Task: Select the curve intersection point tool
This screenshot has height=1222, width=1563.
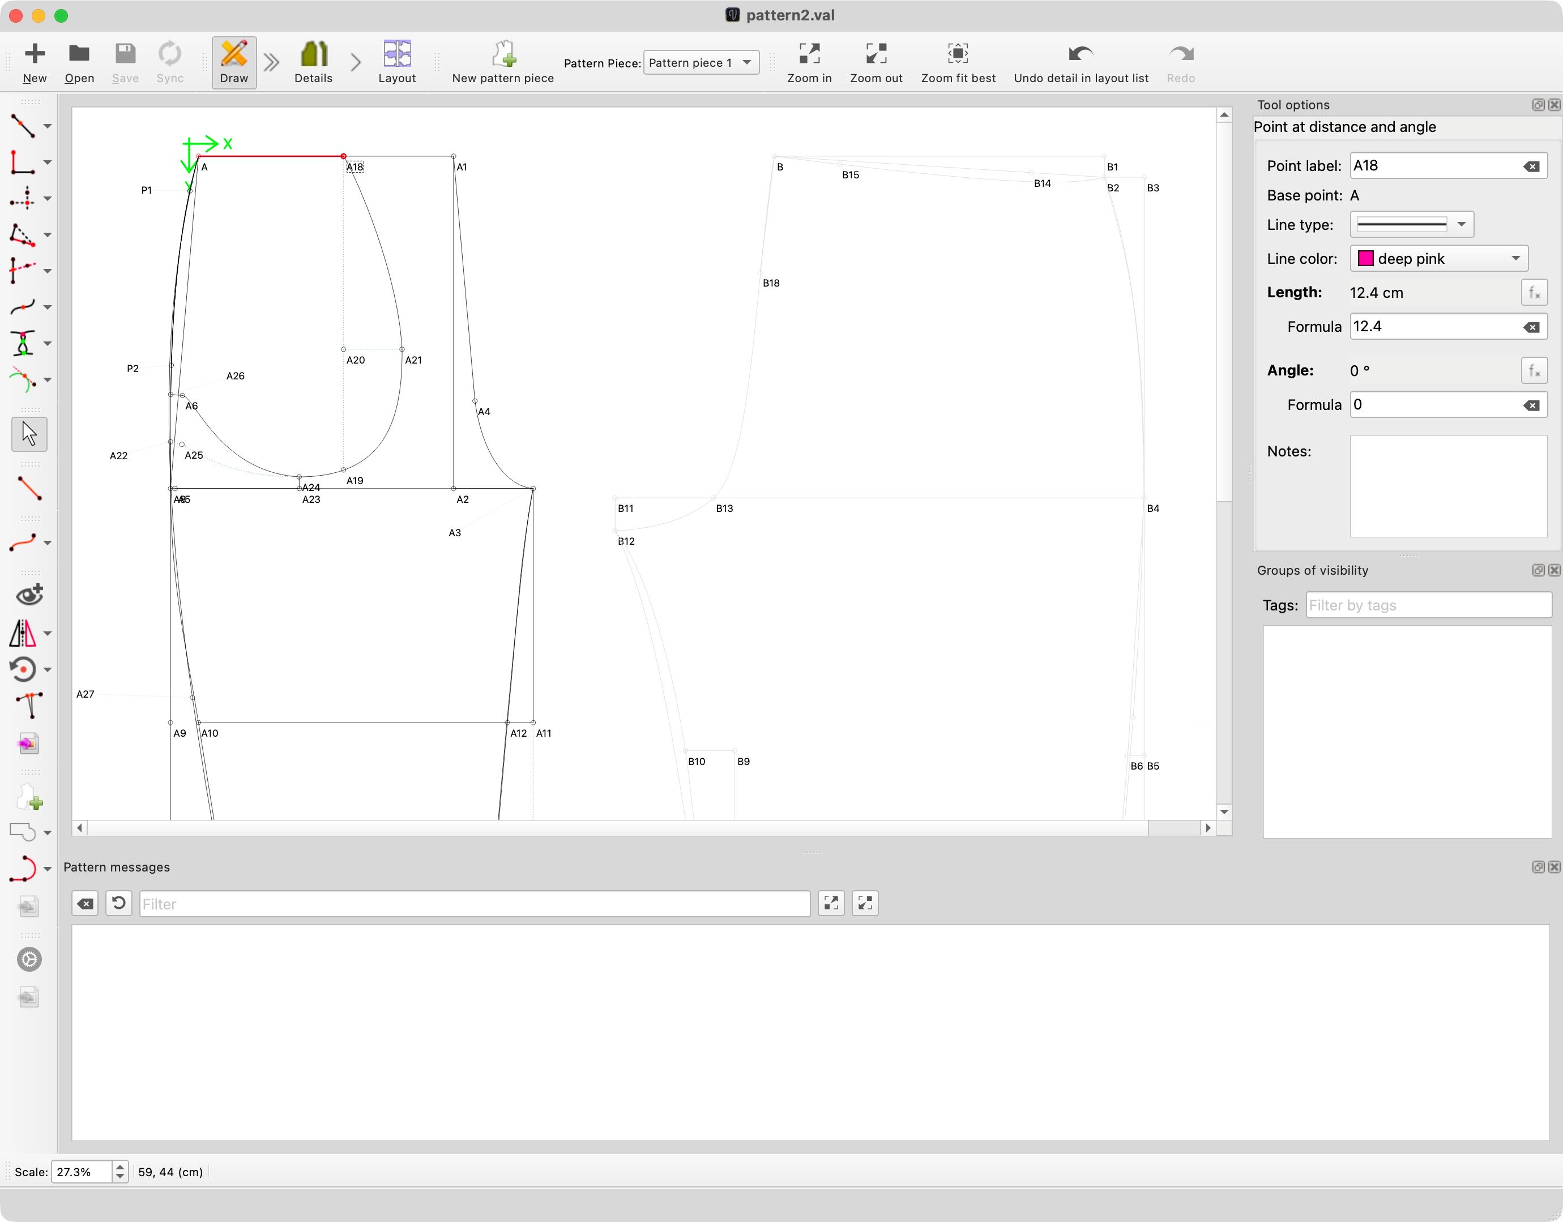Action: click(23, 343)
